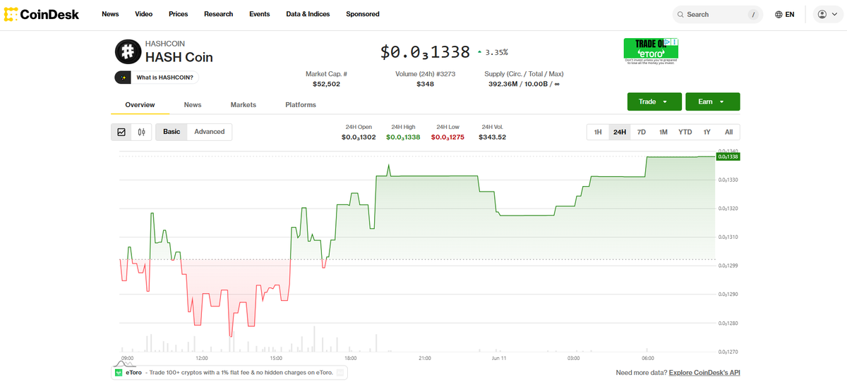Click the sparkle icon beside What is HASHCOIN
This screenshot has height=384, width=847.
(x=124, y=78)
